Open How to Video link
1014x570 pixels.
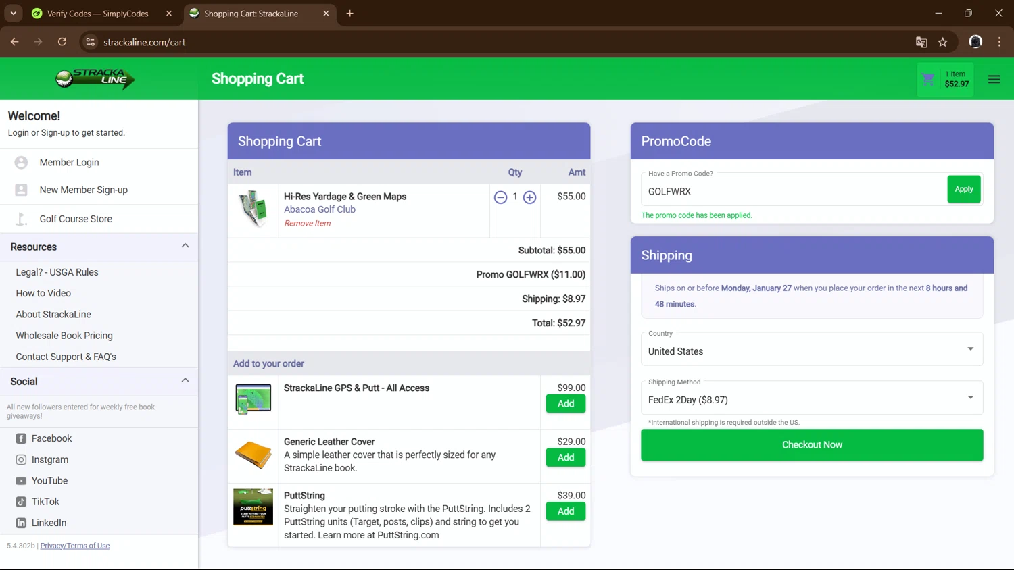43,293
